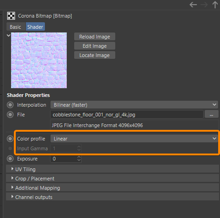Screen dimensions: 220x218
Task: Click the Shader Properties heading
Action: (28, 95)
